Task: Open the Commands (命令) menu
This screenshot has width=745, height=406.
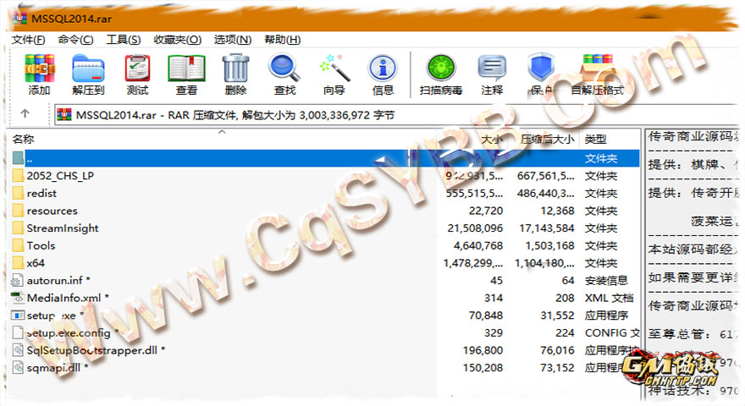Action: [x=75, y=40]
